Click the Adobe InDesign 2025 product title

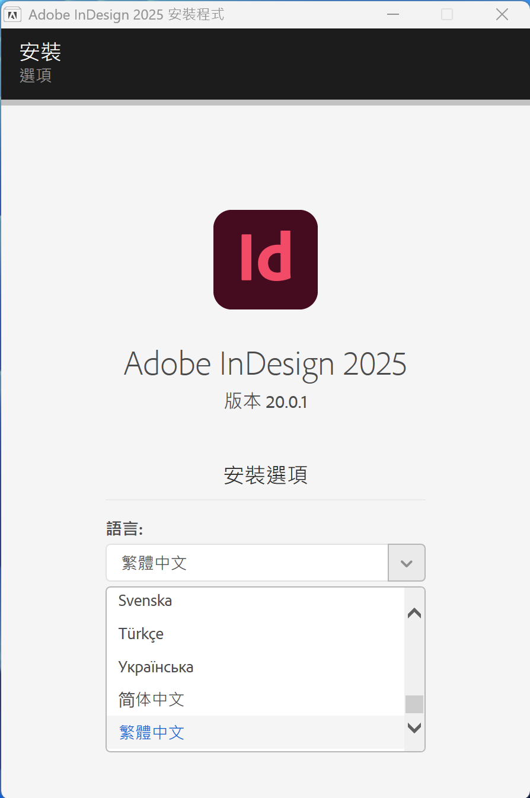[265, 363]
